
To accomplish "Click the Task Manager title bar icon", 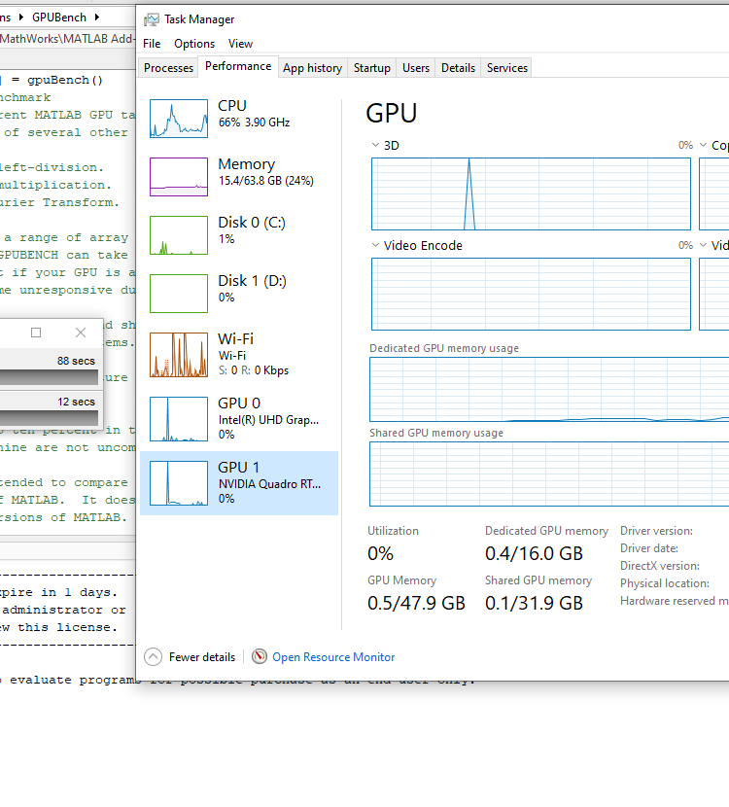I will (152, 19).
